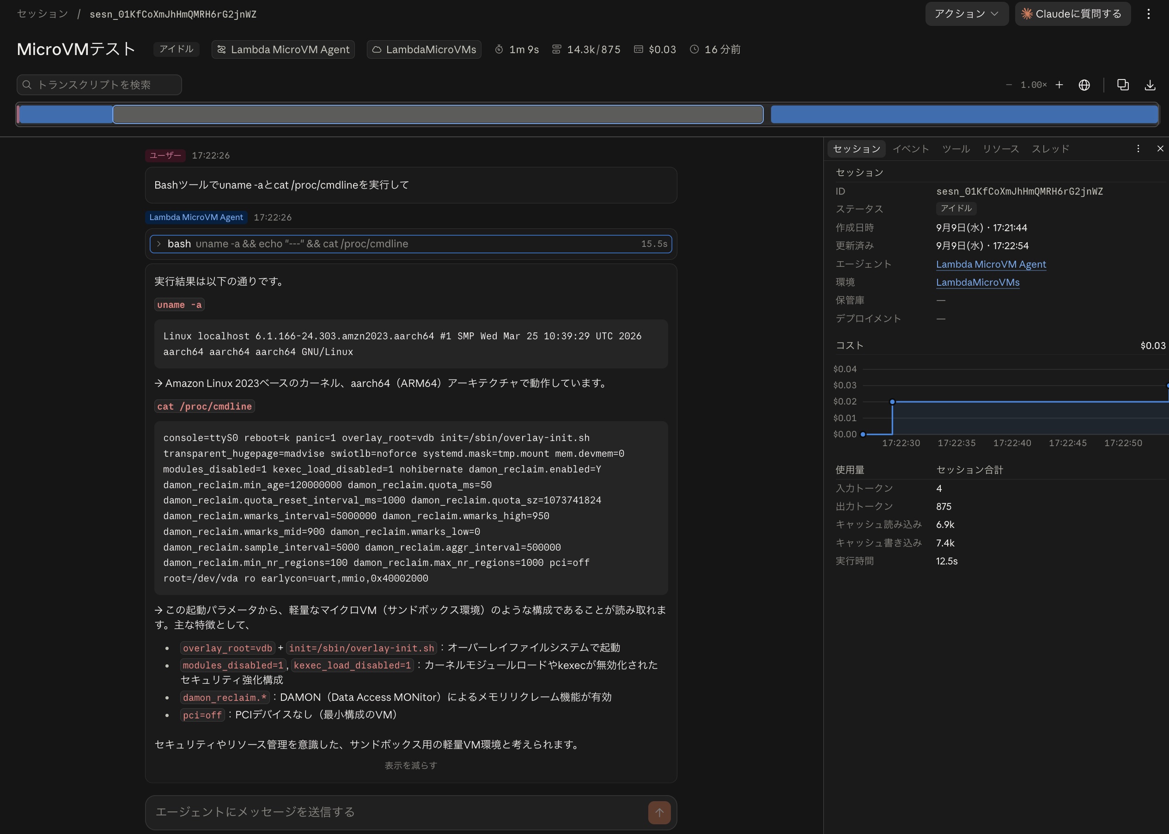Go back to セッション breadcrumb

click(43, 14)
